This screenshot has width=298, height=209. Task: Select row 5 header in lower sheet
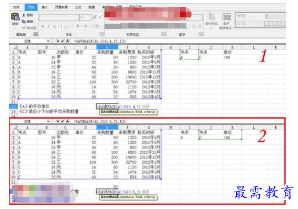pyautogui.click(x=13, y=152)
